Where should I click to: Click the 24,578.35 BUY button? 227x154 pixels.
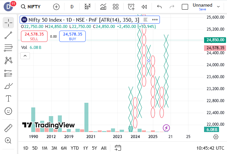click(x=72, y=36)
